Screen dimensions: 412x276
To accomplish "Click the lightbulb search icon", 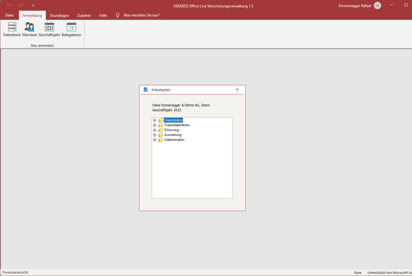I will (118, 16).
